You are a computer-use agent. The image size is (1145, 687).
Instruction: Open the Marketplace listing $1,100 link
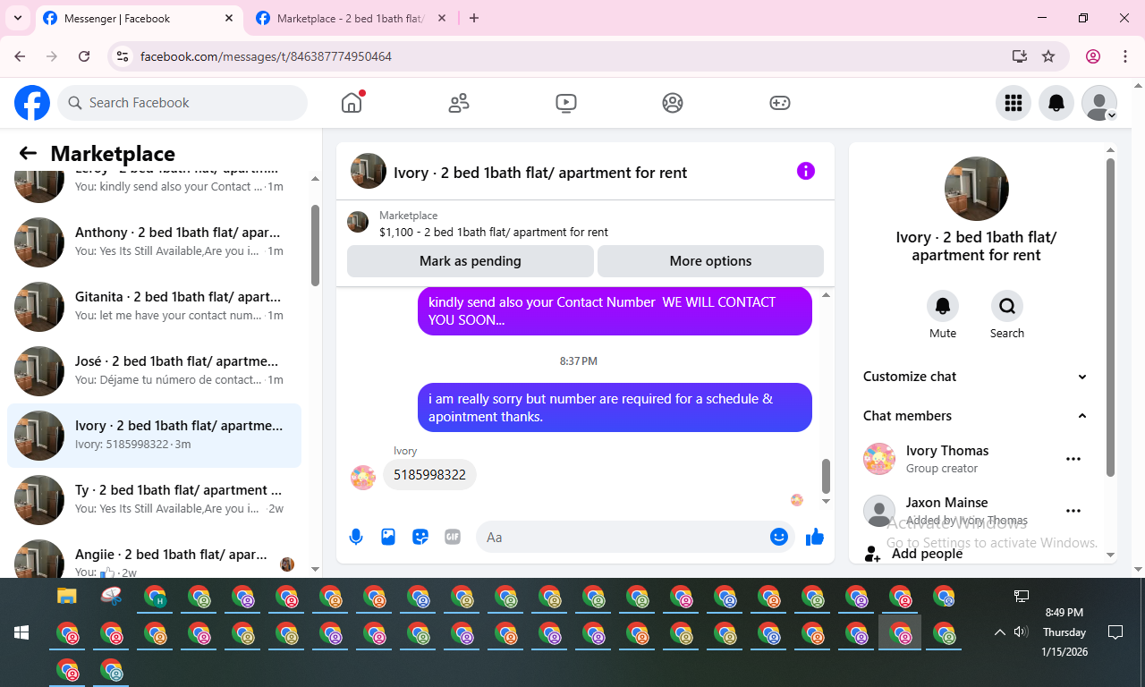pos(494,232)
